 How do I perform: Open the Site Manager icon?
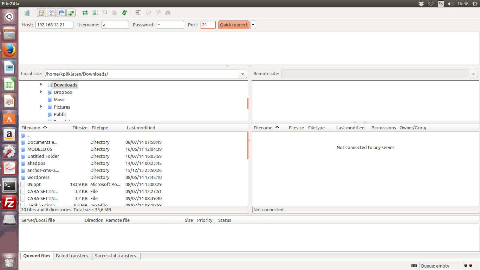tap(27, 13)
